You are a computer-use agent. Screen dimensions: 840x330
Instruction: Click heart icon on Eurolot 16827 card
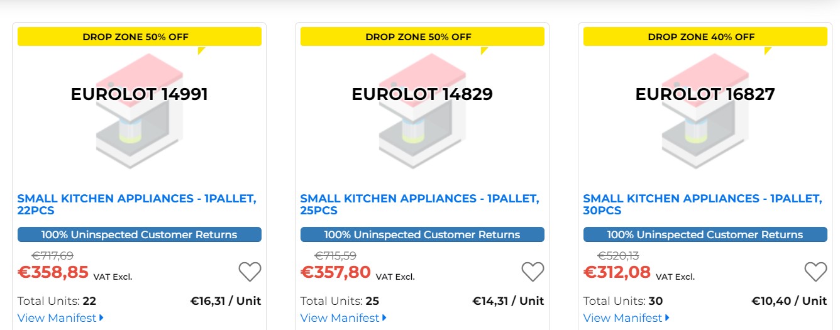[815, 272]
